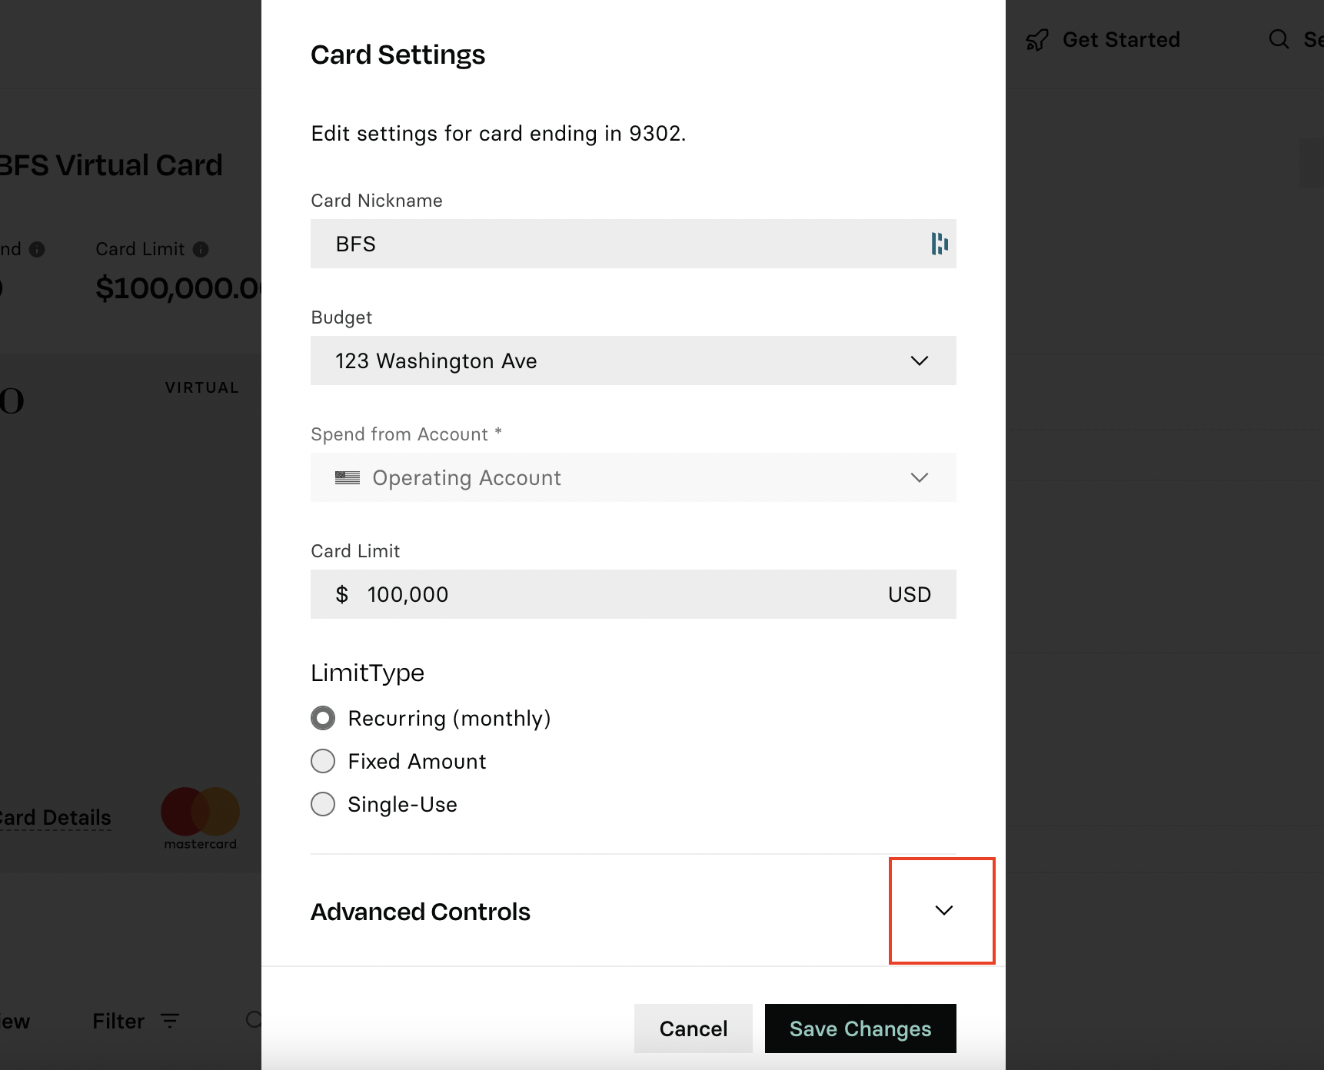Click the info icon next to Card Limit
Viewport: 1324px width, 1070px height.
pos(201,249)
